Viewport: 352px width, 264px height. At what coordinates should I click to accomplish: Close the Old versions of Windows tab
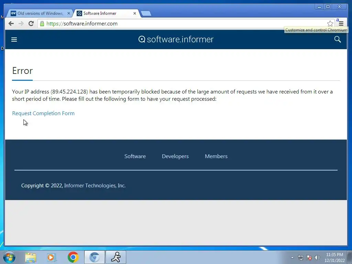pos(69,13)
